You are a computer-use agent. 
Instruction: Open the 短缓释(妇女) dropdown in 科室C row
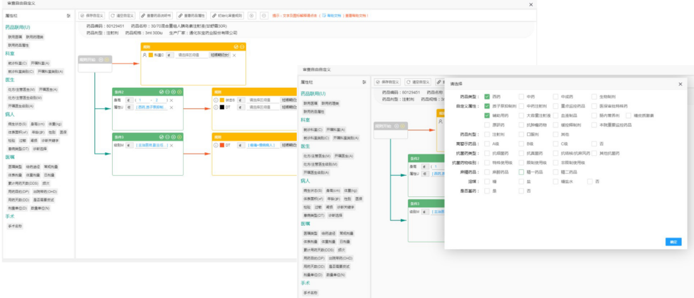[219, 55]
